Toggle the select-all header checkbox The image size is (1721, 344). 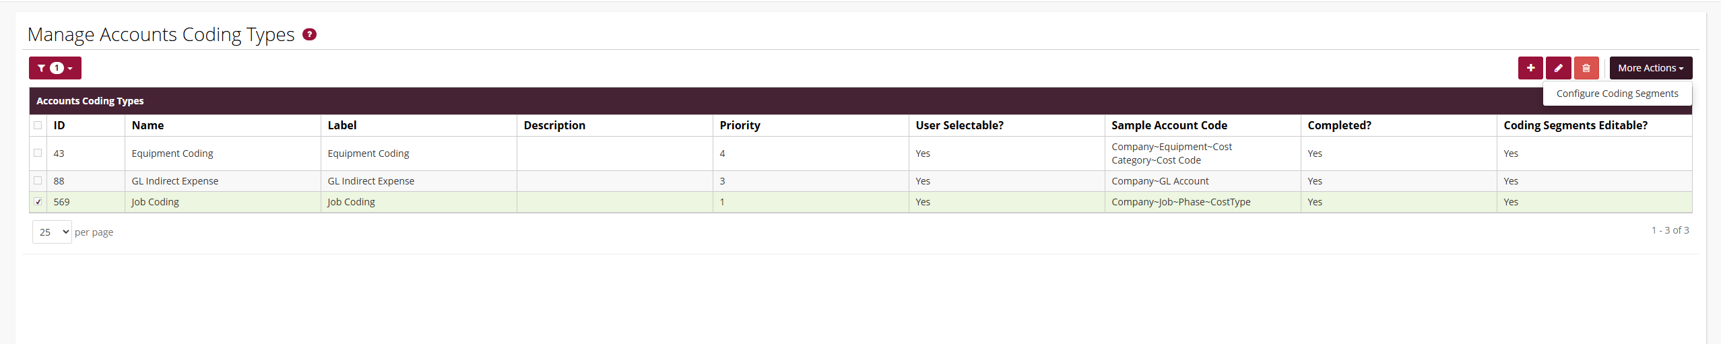38,125
